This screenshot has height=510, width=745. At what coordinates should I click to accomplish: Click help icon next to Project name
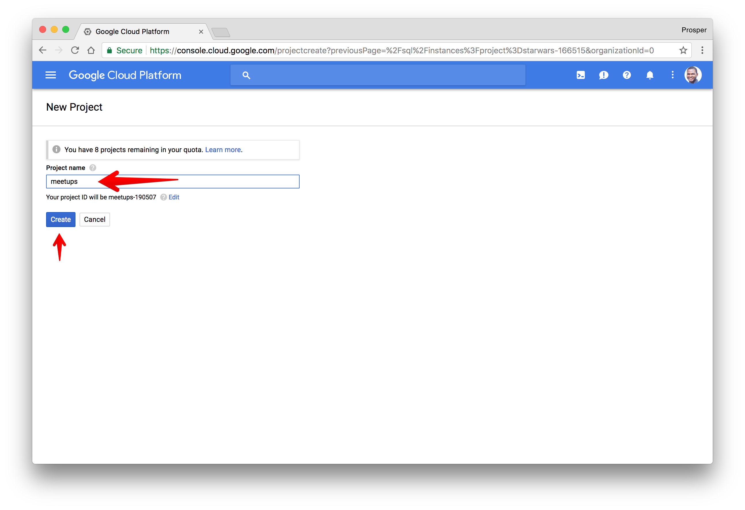(93, 168)
